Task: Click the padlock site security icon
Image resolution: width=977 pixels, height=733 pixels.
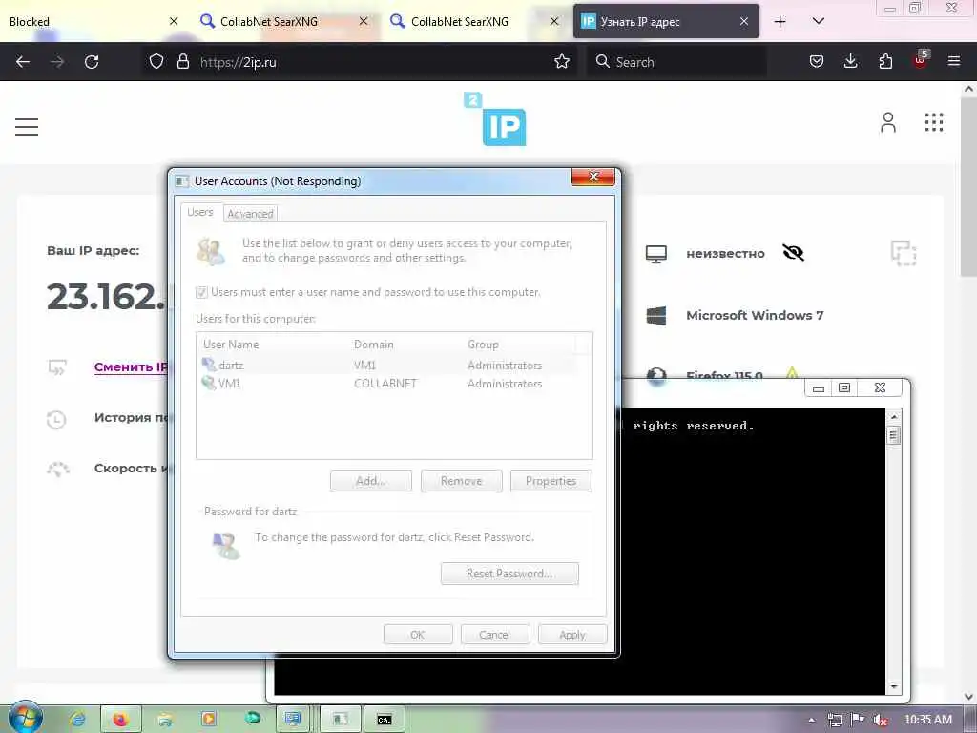Action: 182,61
